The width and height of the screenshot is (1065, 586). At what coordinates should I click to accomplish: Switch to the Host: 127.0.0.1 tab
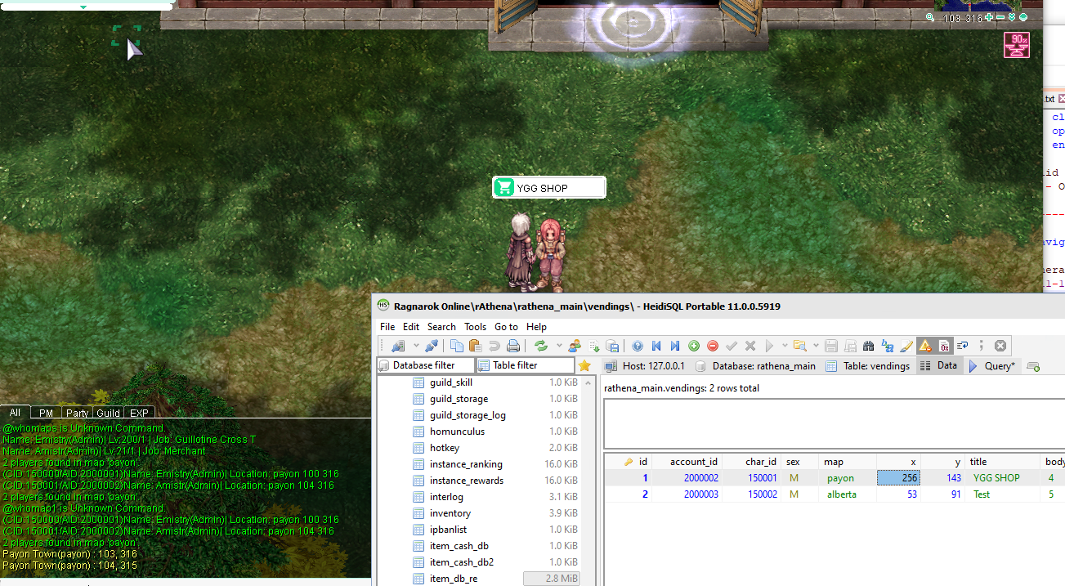646,366
